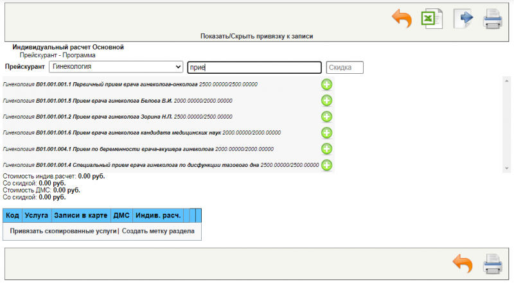Add service B01.001.001.1 with green plus
The width and height of the screenshot is (514, 285).
point(326,84)
